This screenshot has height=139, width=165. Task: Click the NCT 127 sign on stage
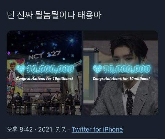pos(44,55)
